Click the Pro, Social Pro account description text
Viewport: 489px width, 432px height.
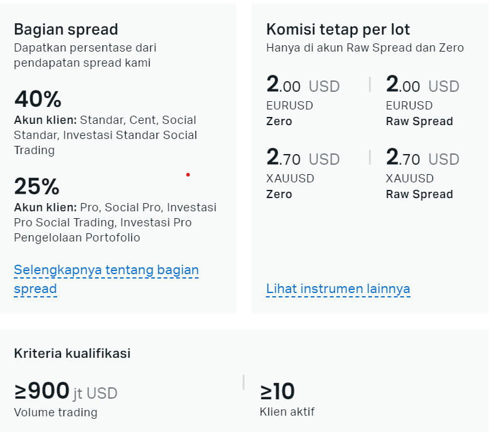[115, 223]
